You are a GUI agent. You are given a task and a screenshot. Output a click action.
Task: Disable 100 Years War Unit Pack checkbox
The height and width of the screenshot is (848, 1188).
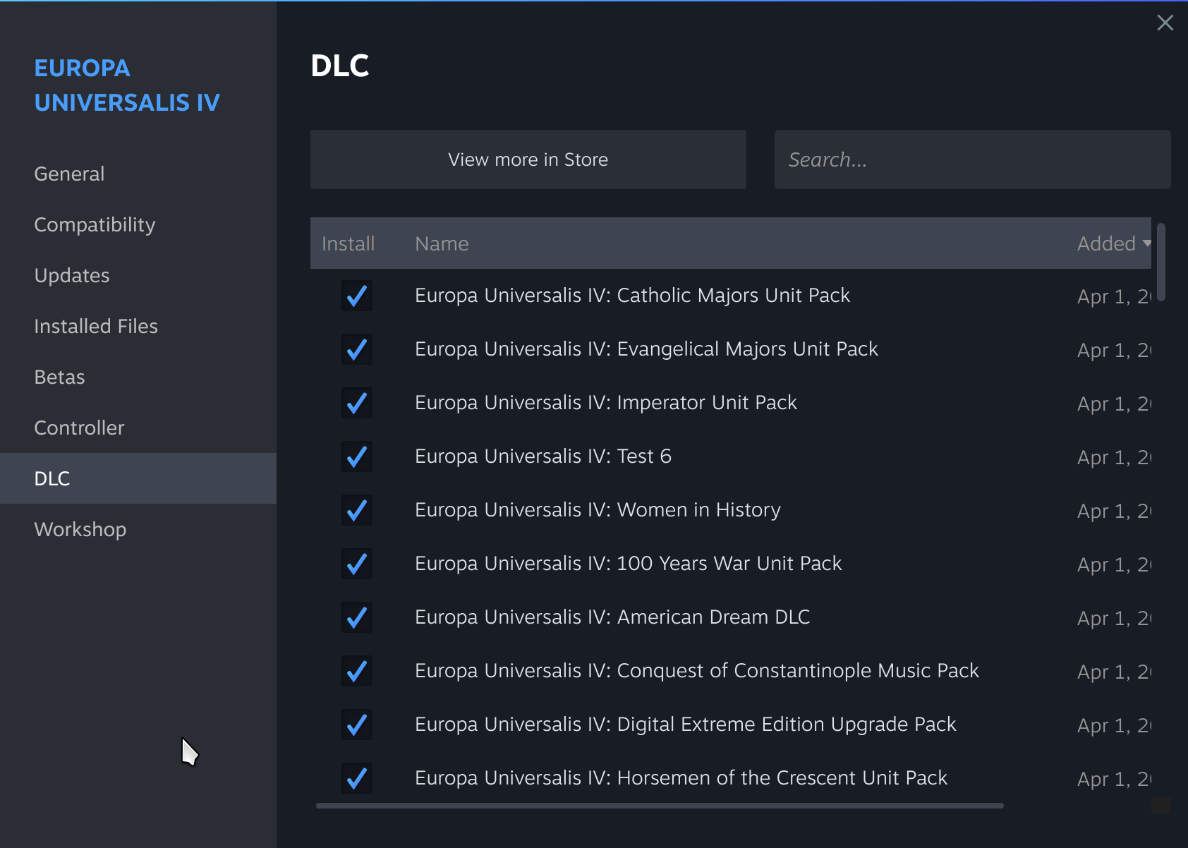click(x=357, y=564)
